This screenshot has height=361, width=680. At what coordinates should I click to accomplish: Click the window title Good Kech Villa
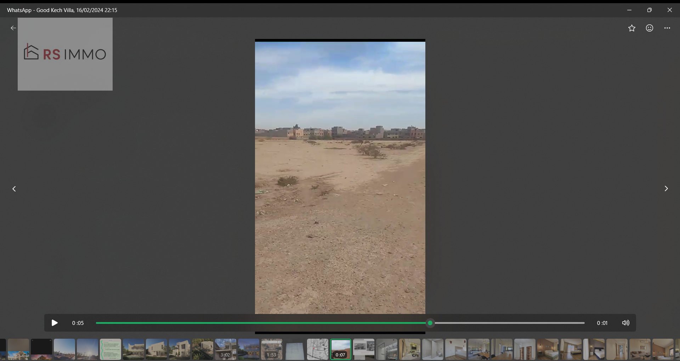55,10
